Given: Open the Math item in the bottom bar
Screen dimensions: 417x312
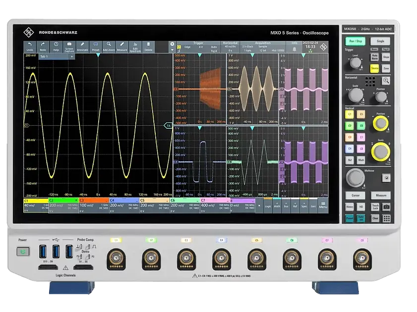Looking at the screenshot, I should pos(277,205).
